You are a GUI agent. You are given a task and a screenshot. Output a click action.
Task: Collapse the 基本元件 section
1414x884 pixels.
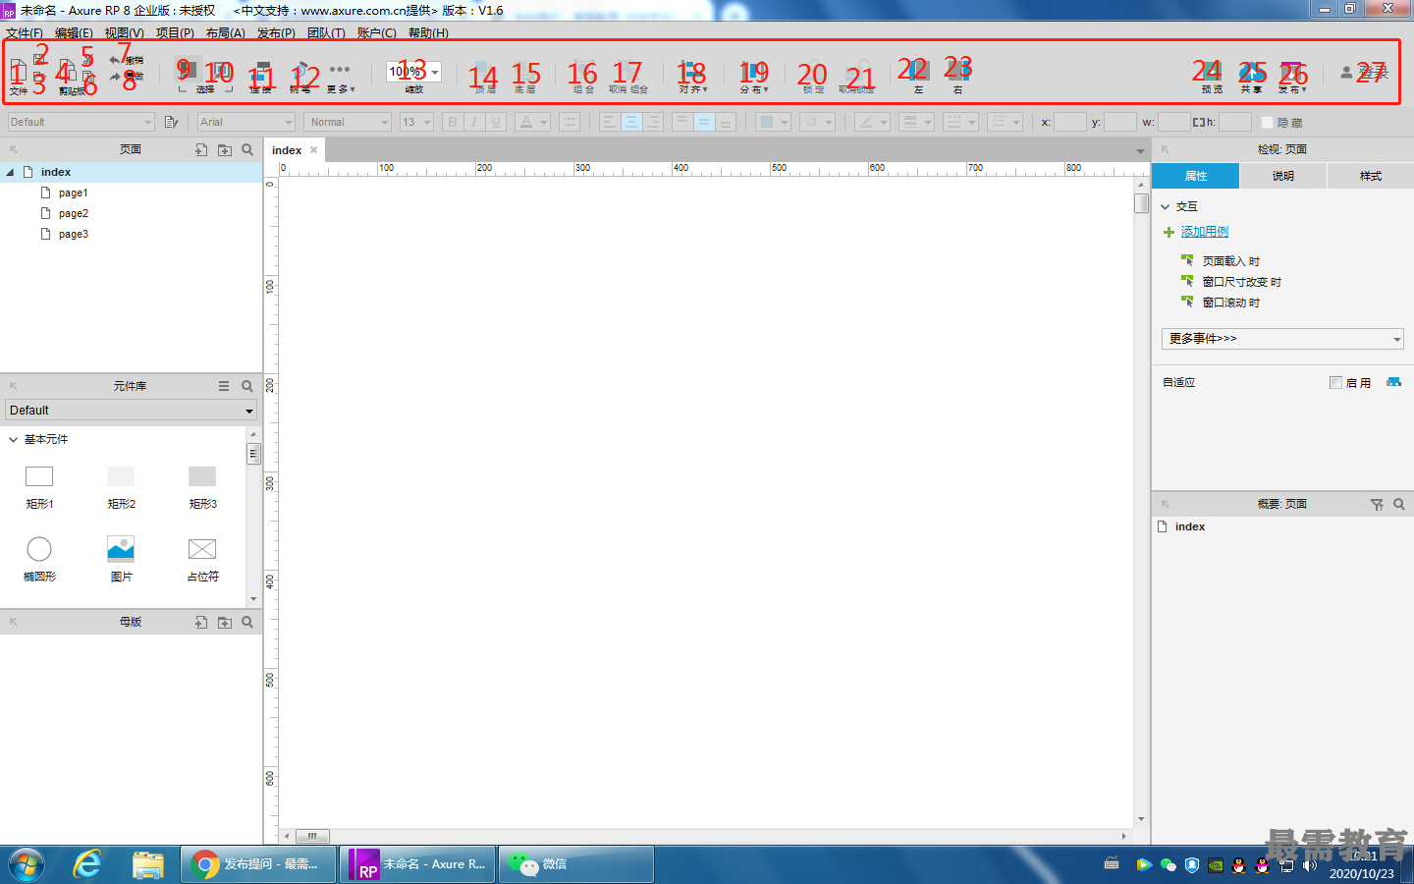[x=13, y=439]
